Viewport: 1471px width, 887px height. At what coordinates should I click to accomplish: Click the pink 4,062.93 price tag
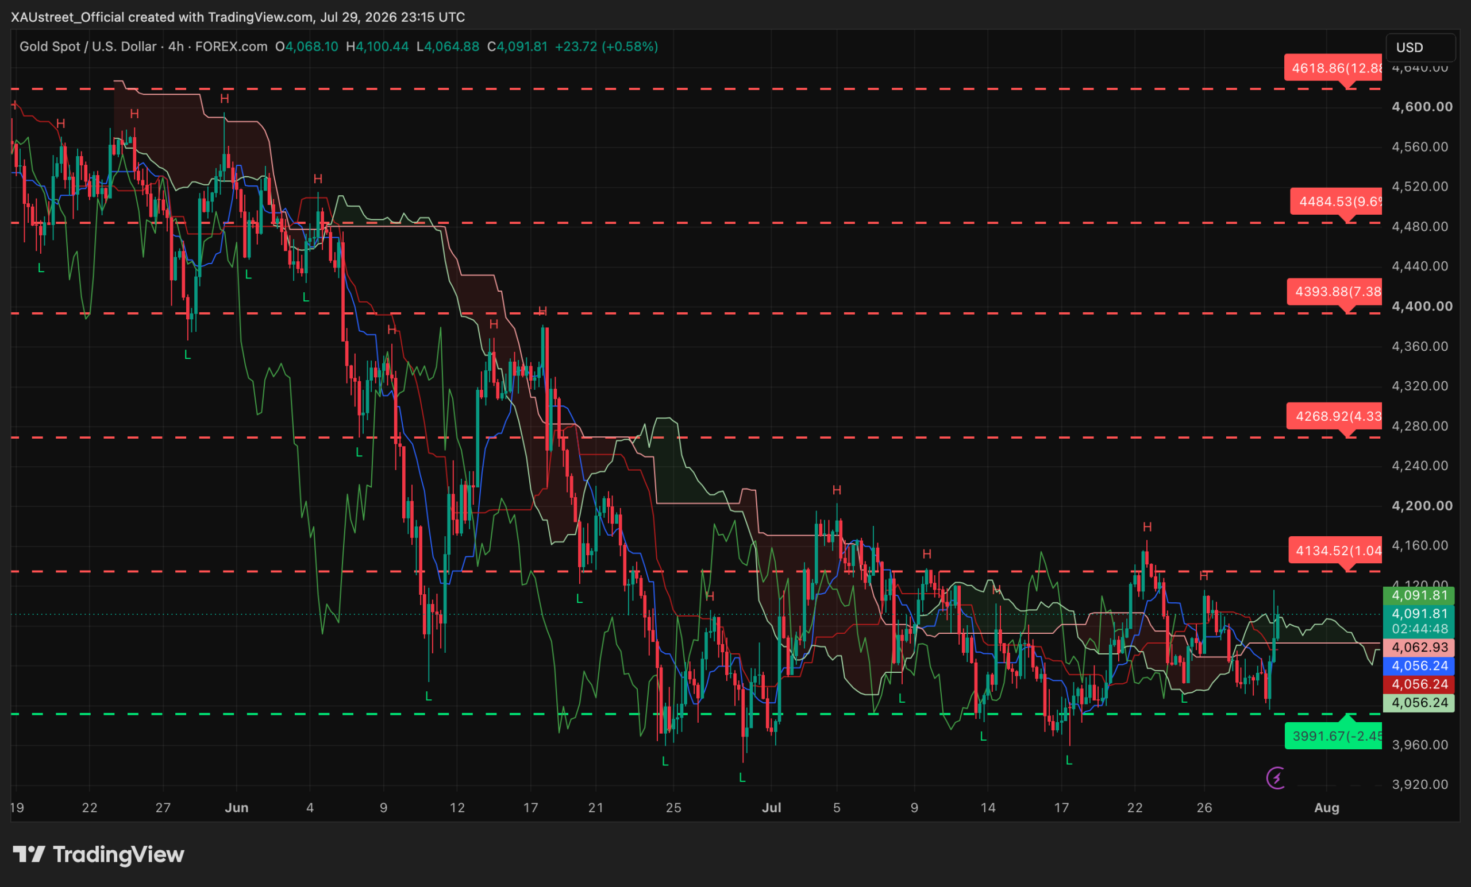pyautogui.click(x=1419, y=647)
